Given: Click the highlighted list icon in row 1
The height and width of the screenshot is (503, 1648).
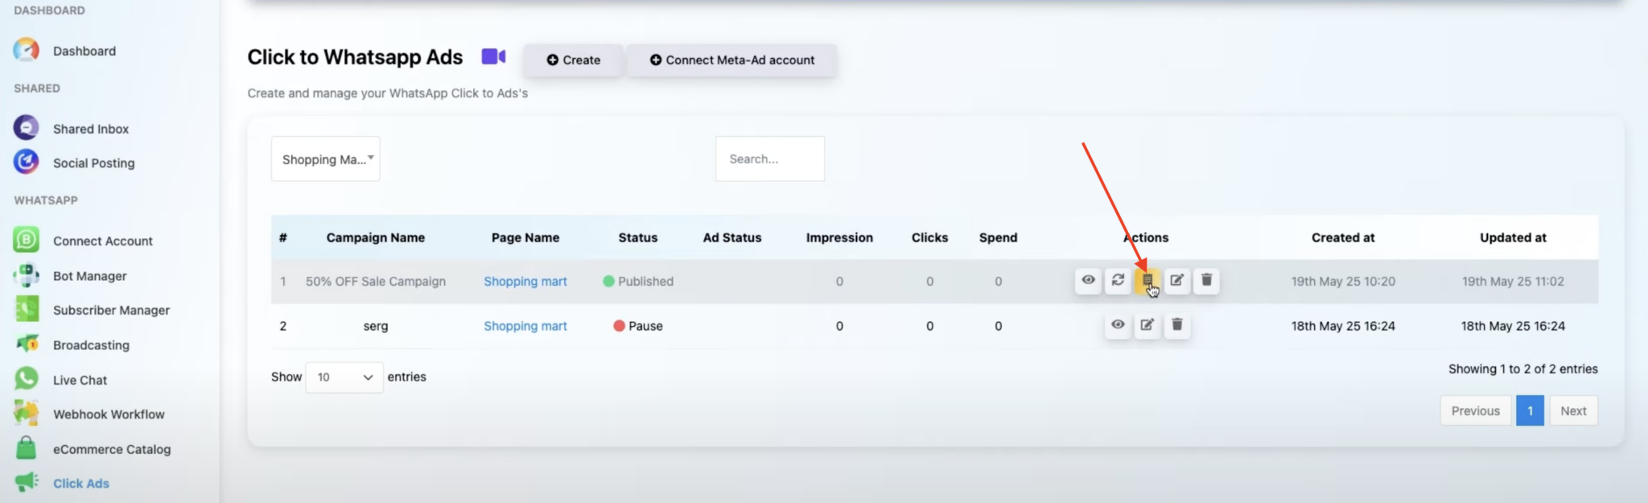Looking at the screenshot, I should coord(1147,280).
